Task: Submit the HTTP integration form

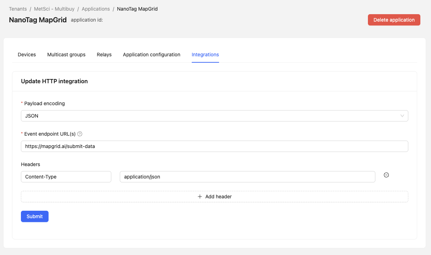Action: click(x=34, y=216)
